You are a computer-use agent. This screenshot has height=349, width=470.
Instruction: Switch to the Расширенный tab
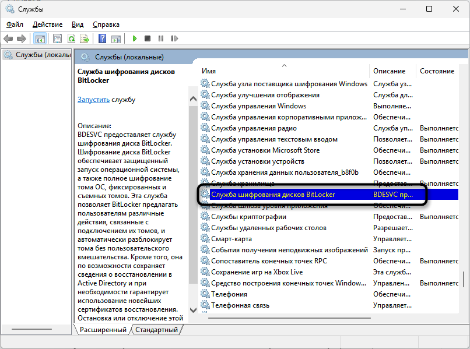tap(103, 330)
